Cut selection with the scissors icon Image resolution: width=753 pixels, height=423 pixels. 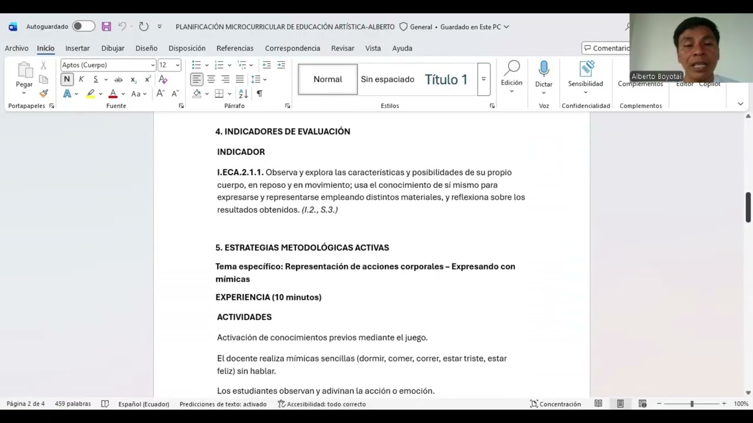pyautogui.click(x=43, y=65)
